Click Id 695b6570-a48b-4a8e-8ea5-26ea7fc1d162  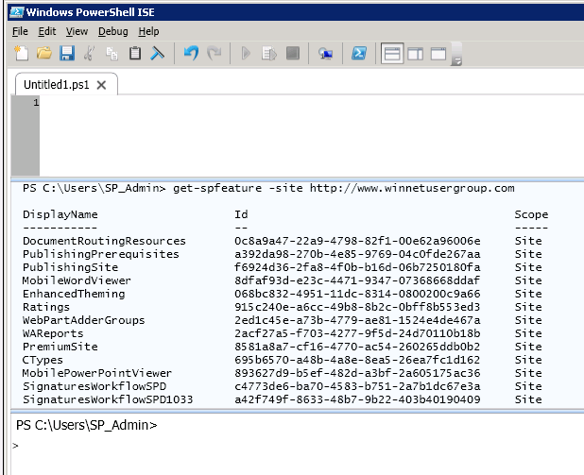coord(357,361)
